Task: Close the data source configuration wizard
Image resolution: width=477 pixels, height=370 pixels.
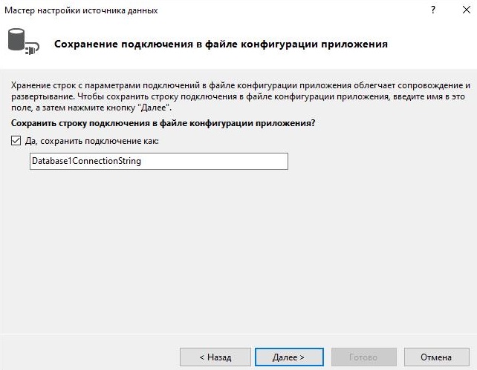Action: click(466, 10)
